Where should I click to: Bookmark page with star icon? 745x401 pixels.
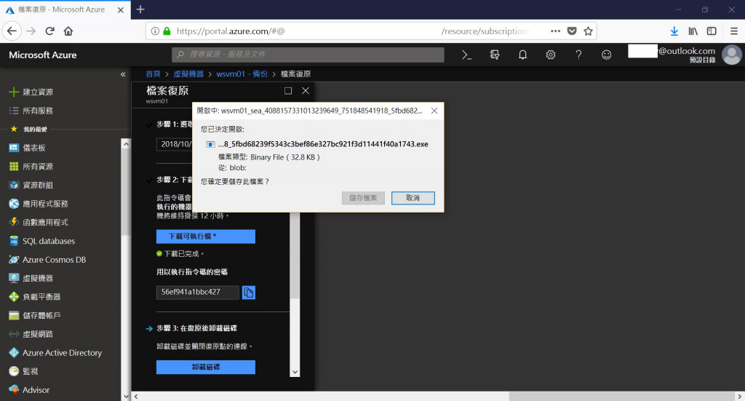[588, 31]
